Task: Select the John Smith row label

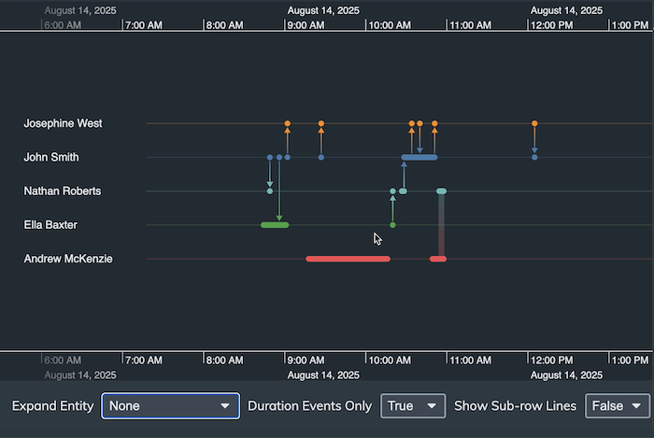Action: point(51,158)
